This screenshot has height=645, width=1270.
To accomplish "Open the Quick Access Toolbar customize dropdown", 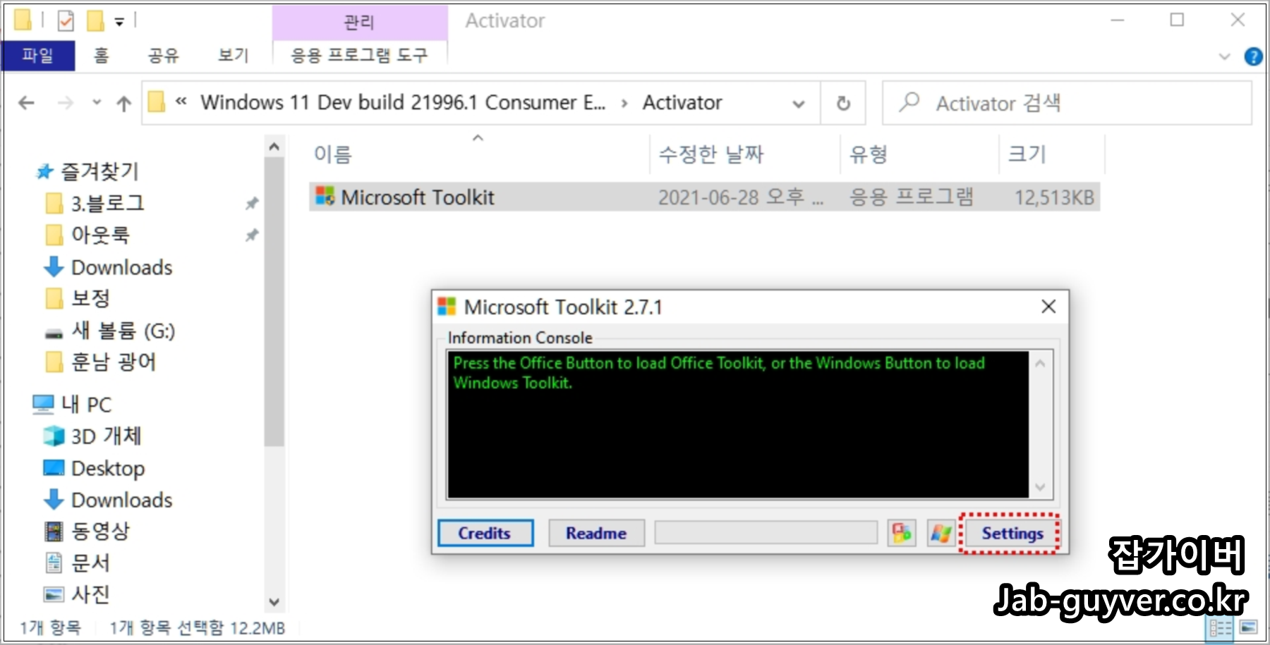I will (119, 22).
